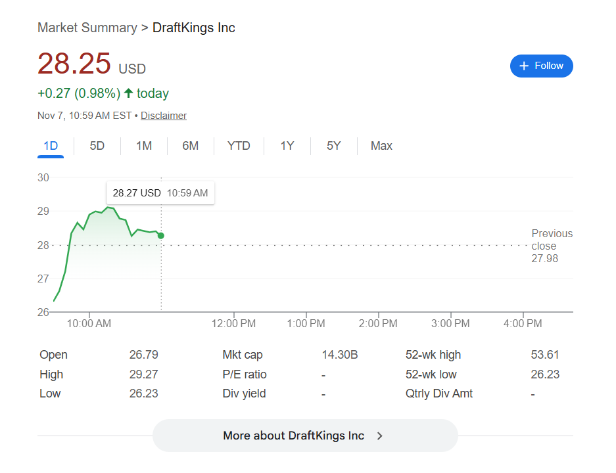Click the green up arrow beside today
The width and height of the screenshot is (616, 473).
coord(129,93)
